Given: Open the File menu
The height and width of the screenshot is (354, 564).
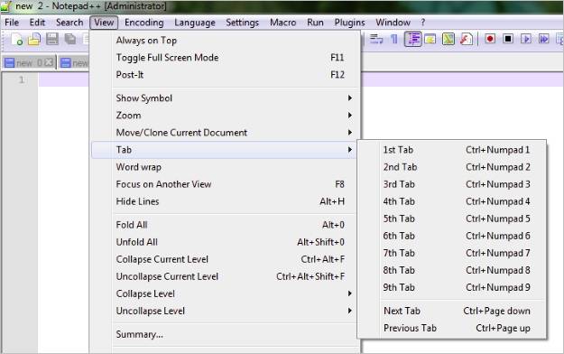Looking at the screenshot, I should 12,23.
